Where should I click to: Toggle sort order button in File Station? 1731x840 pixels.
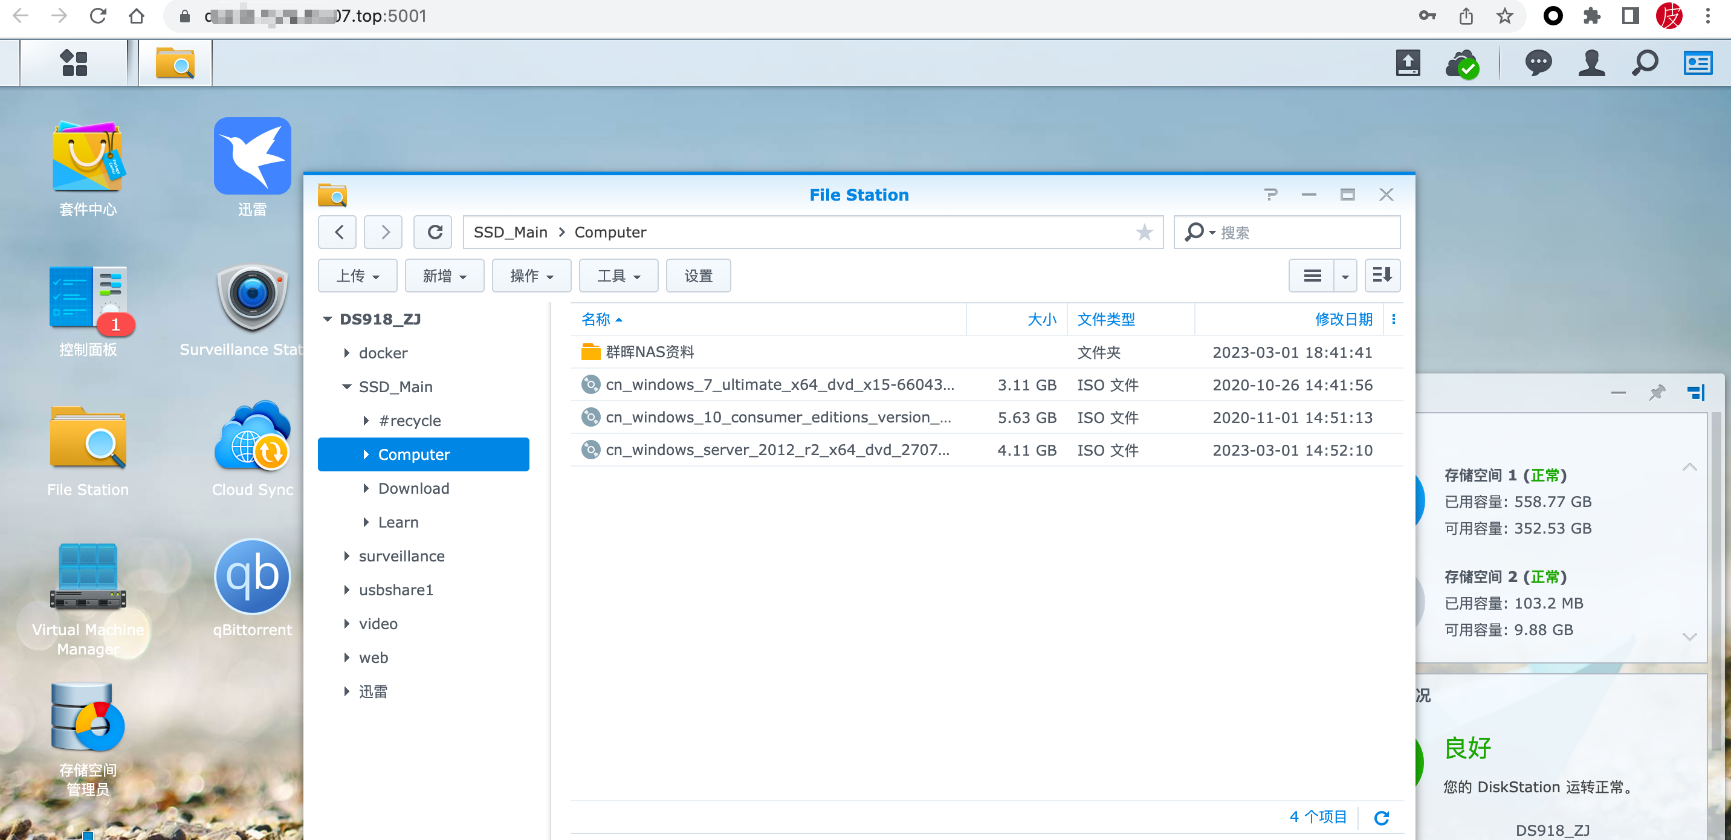tap(1382, 276)
